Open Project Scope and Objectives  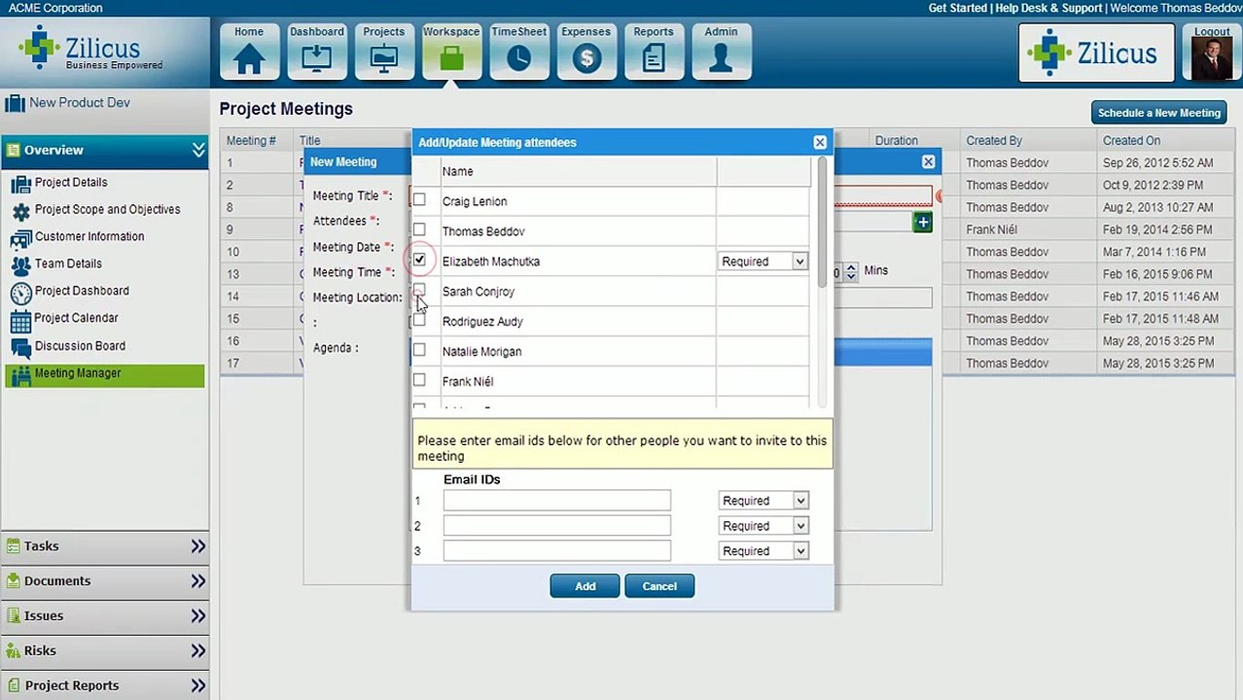[x=107, y=209]
